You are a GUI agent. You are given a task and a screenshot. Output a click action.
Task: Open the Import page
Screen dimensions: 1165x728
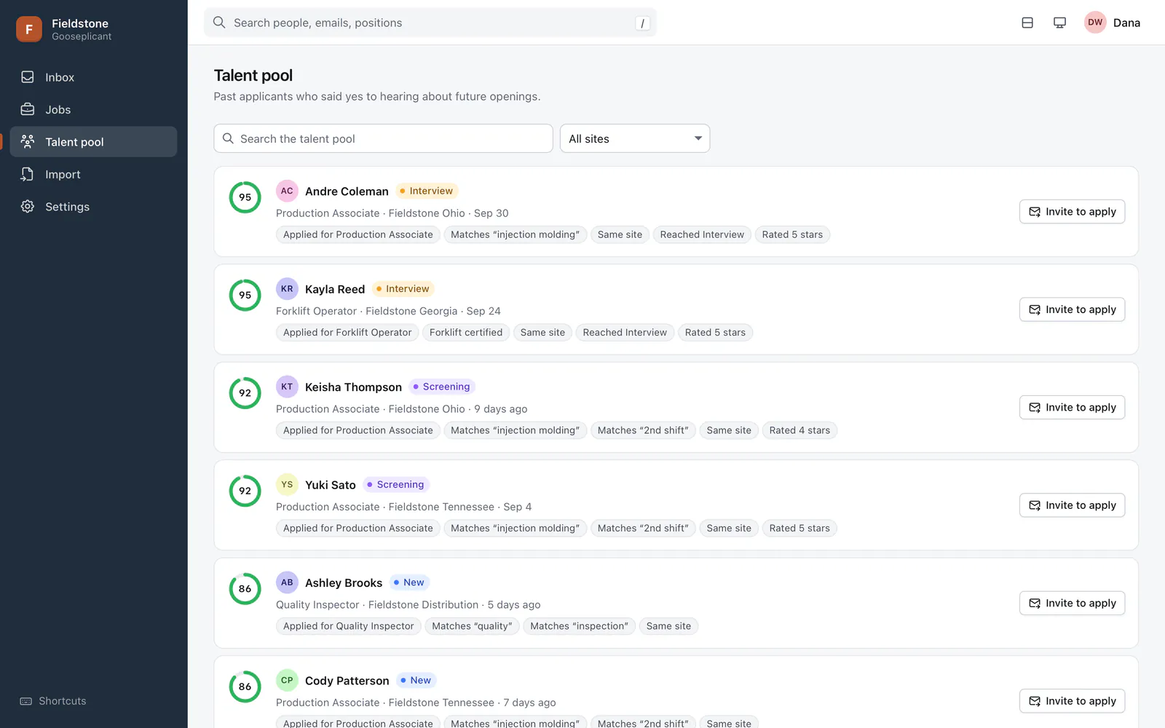point(93,174)
